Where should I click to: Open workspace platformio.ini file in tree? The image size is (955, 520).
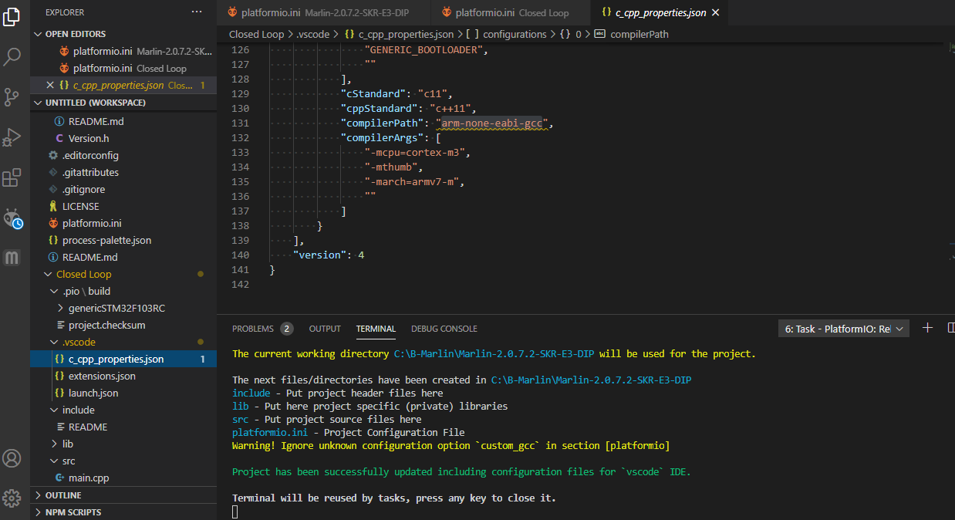tap(123, 223)
